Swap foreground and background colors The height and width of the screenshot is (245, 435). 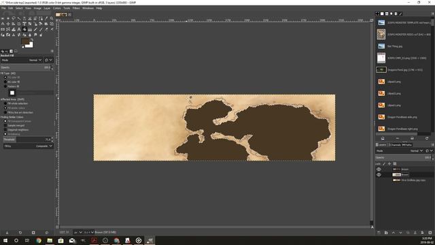(x=32, y=39)
